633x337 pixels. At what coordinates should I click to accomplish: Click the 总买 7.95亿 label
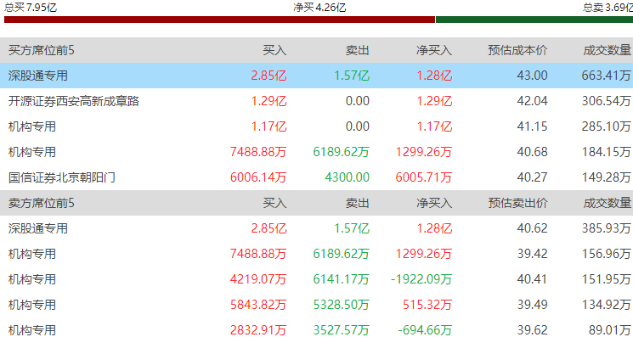[x=31, y=8]
